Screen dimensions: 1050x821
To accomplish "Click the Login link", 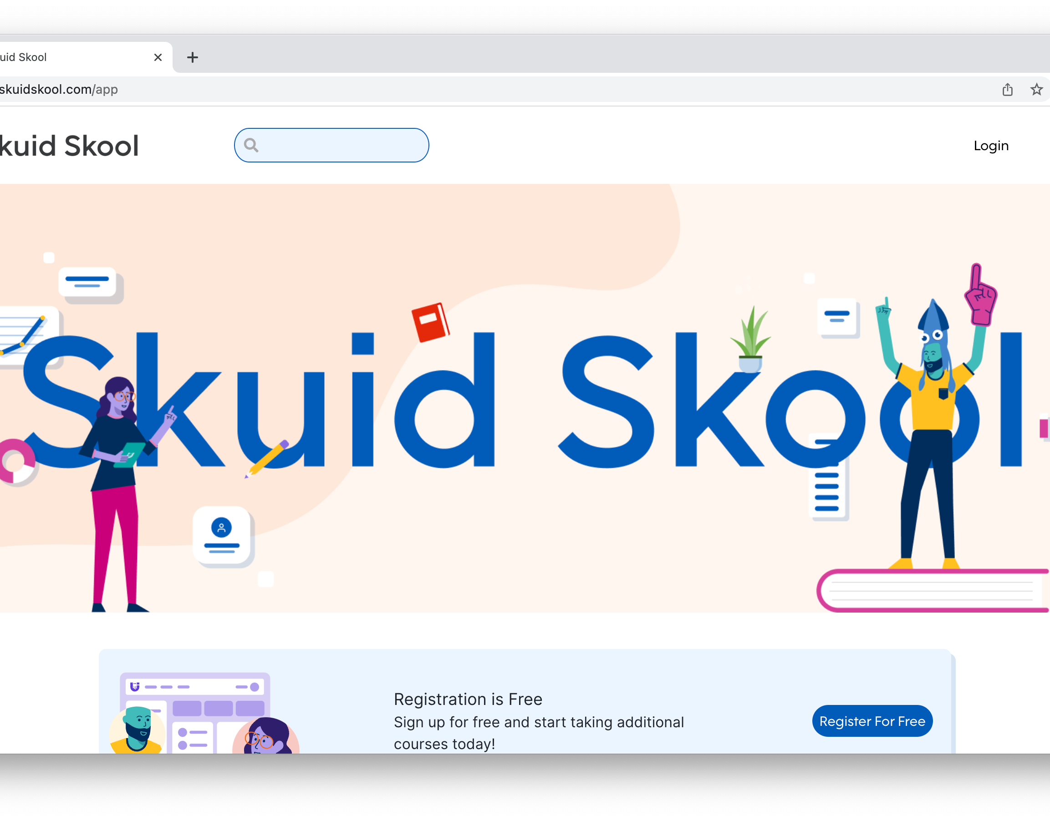I will pos(990,145).
